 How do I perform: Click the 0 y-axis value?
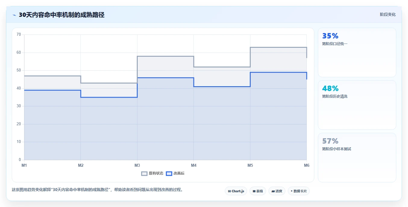[20, 160]
